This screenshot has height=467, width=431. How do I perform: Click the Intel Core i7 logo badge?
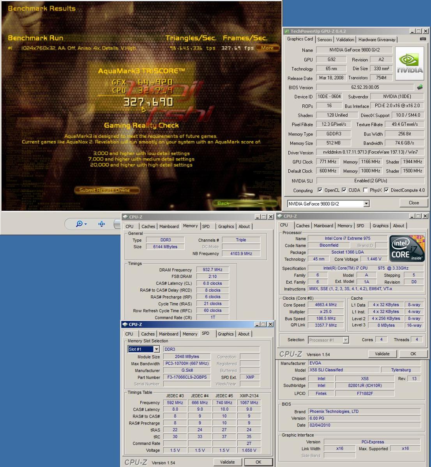pyautogui.click(x=407, y=249)
